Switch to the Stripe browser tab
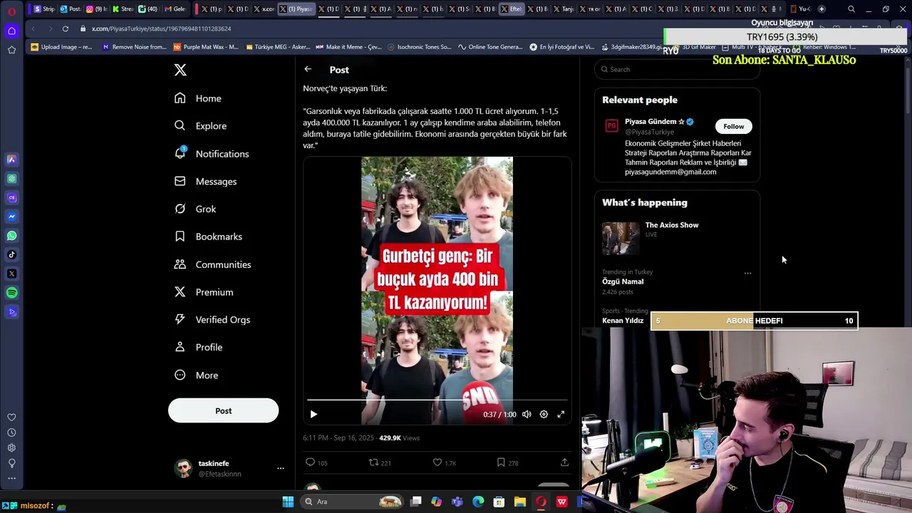The image size is (912, 513). point(44,9)
